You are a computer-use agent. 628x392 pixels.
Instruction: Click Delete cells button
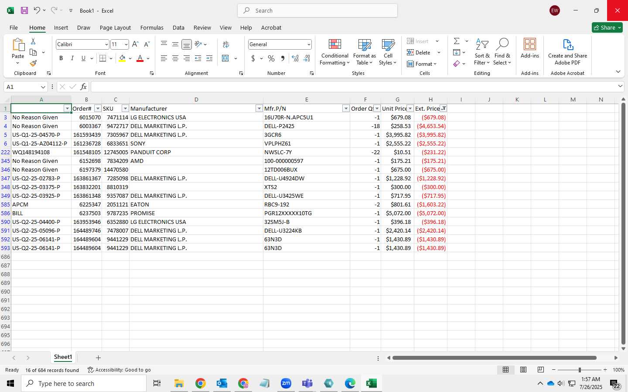click(419, 53)
